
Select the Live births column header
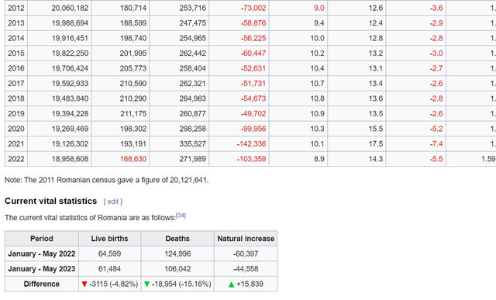pyautogui.click(x=109, y=239)
